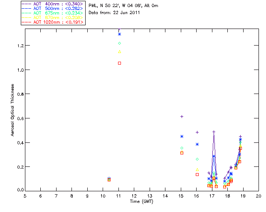Click the blue asterisk marker at 15 GMT
The height and width of the screenshot is (212, 266).
(182, 136)
